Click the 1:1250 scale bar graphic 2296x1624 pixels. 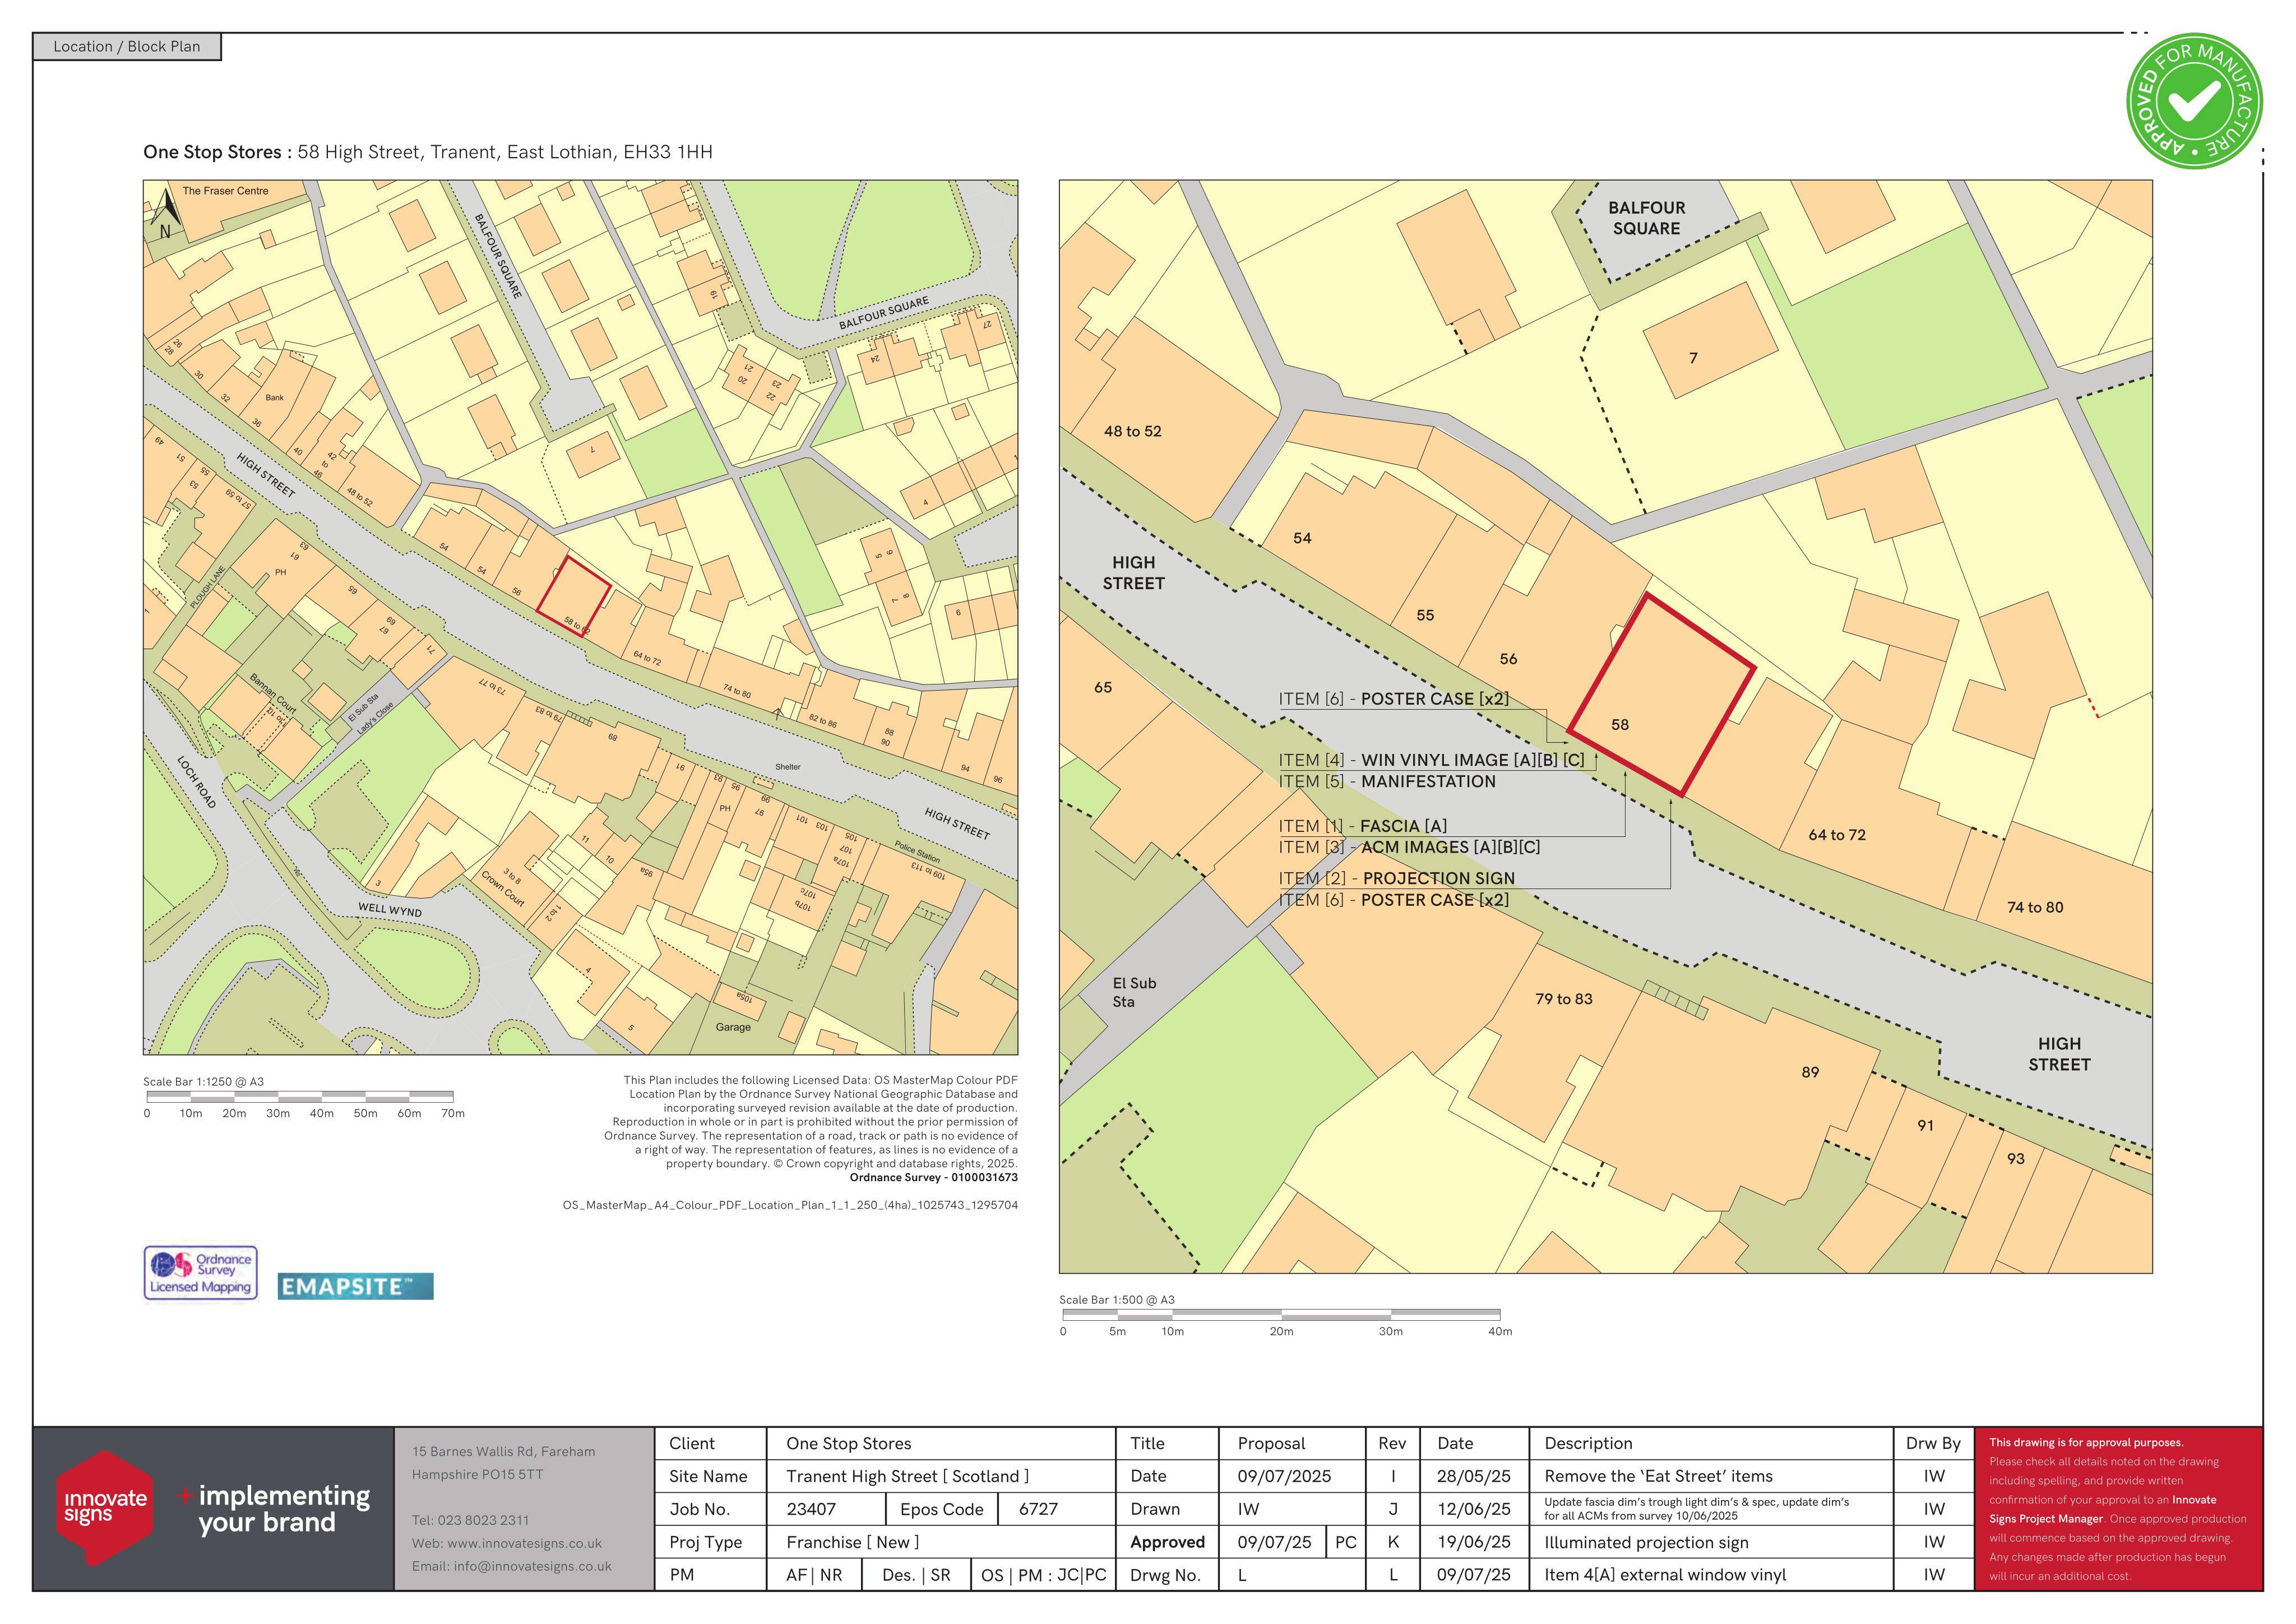click(x=300, y=1097)
